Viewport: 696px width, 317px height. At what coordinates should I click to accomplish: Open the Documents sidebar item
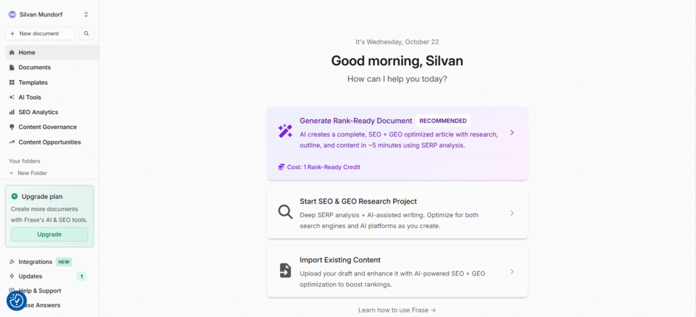pos(34,67)
